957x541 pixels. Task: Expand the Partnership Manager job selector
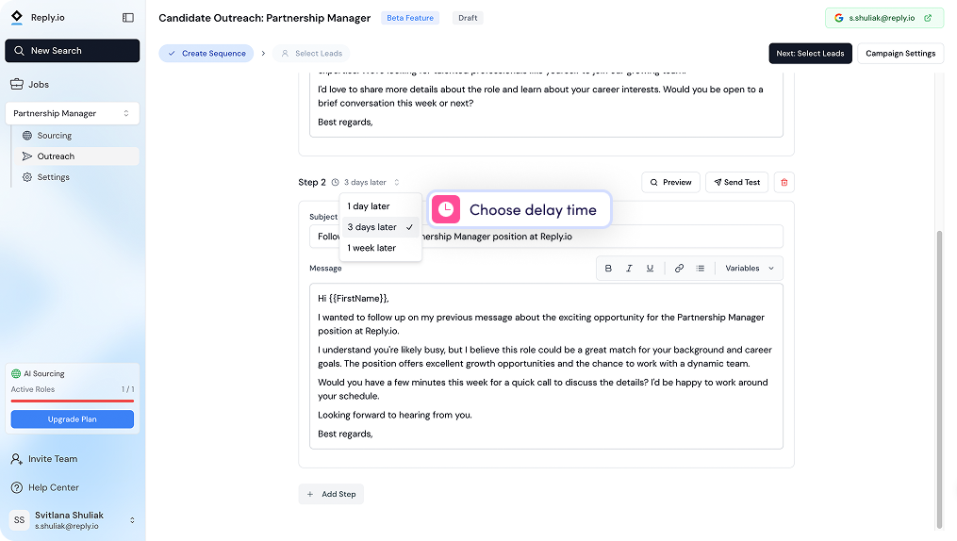72,113
